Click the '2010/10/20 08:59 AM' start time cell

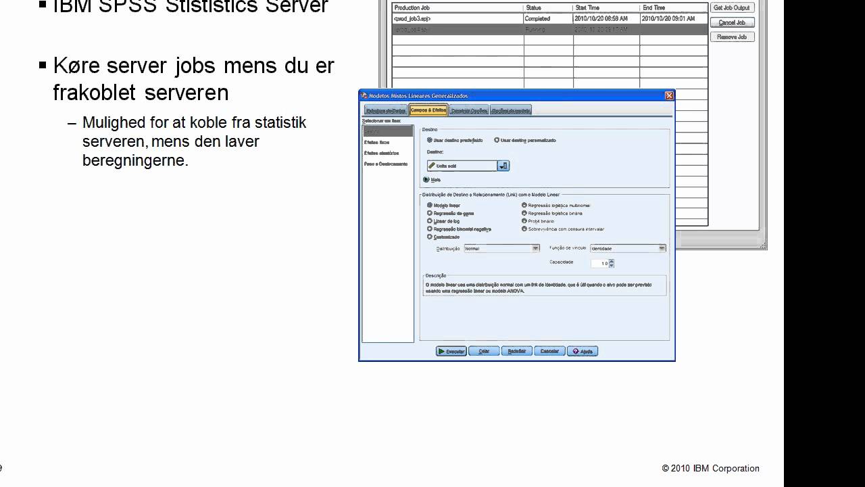coord(606,19)
